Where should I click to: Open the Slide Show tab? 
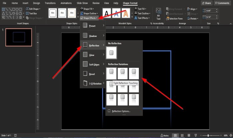82,3
